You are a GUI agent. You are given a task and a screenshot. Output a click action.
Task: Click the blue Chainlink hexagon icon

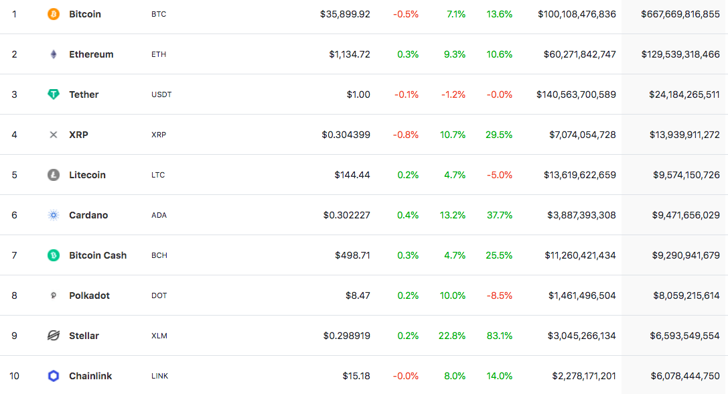54,376
